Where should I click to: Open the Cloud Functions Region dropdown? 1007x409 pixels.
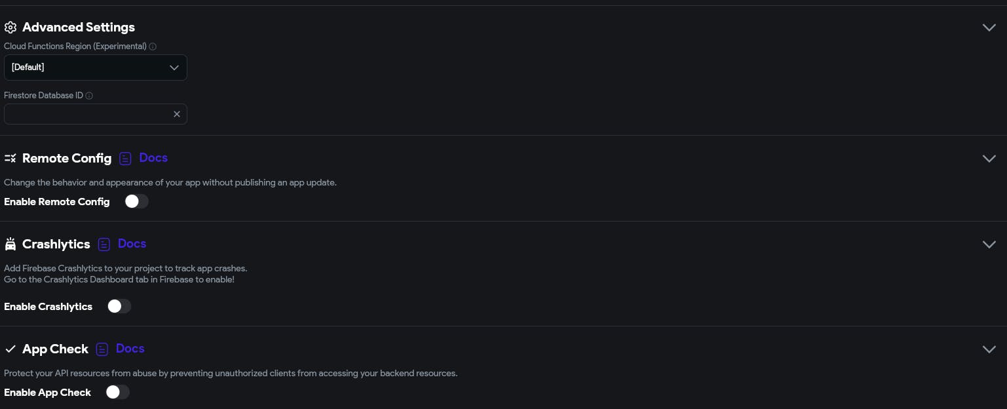tap(96, 68)
